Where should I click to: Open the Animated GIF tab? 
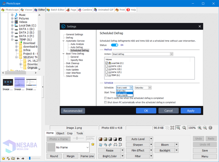104,10
